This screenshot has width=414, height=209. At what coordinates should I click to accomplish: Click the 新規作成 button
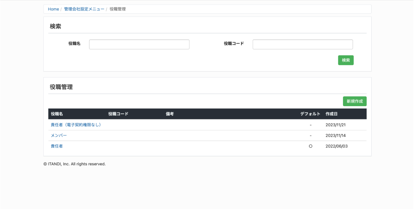click(x=355, y=102)
